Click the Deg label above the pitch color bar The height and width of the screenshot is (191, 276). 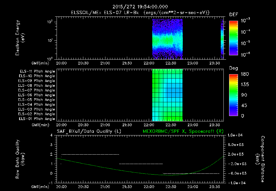[x=234, y=68]
